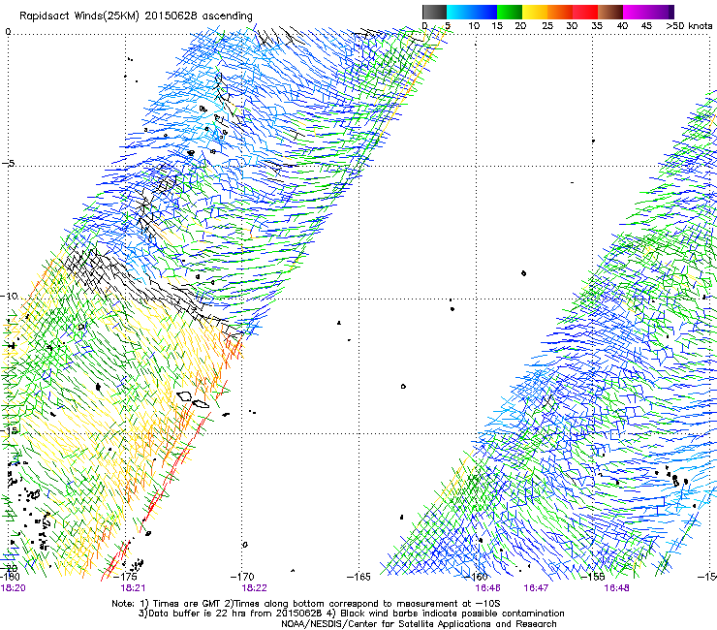The height and width of the screenshot is (630, 717).
Task: Click the 'NOAA/NESDIS/Center for Satellite Applications' credit
Action: tap(419, 624)
